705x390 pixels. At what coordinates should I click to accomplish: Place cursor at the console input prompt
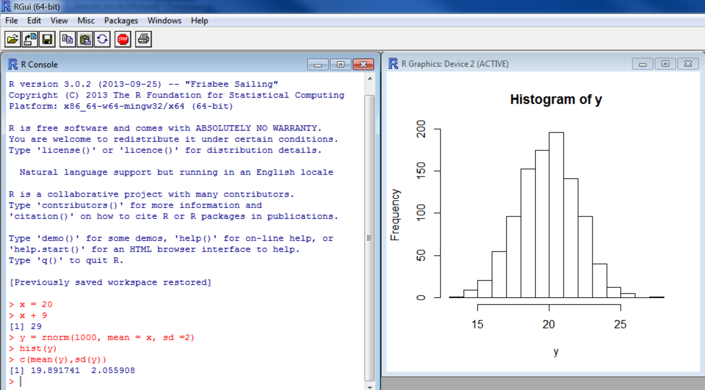pyautogui.click(x=21, y=381)
